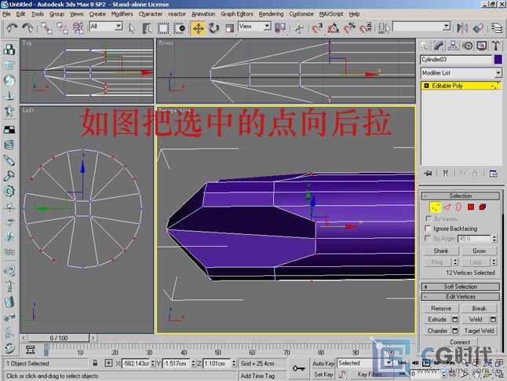Select the Bind to Space Warp tool
This screenshot has height=381, width=507.
[x=78, y=28]
